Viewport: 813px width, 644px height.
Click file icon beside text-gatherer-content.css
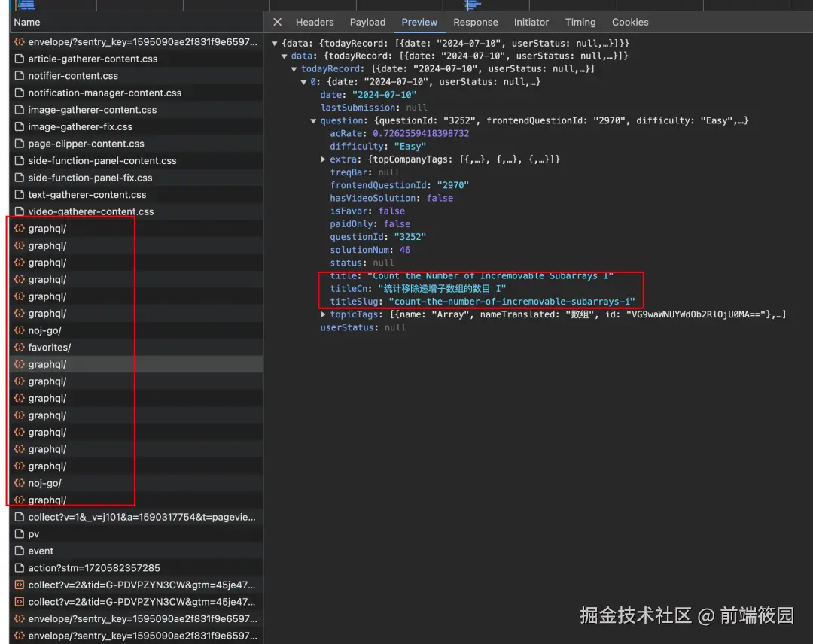click(19, 195)
